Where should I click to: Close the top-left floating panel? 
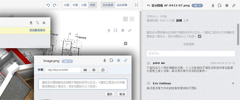point(44,23)
